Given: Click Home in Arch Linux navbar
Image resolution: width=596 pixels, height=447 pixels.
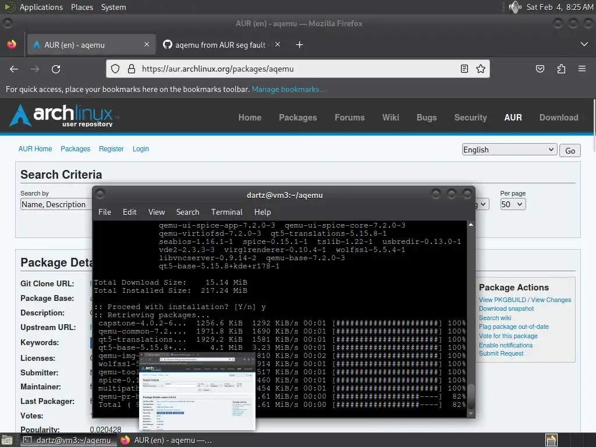Looking at the screenshot, I should (250, 118).
